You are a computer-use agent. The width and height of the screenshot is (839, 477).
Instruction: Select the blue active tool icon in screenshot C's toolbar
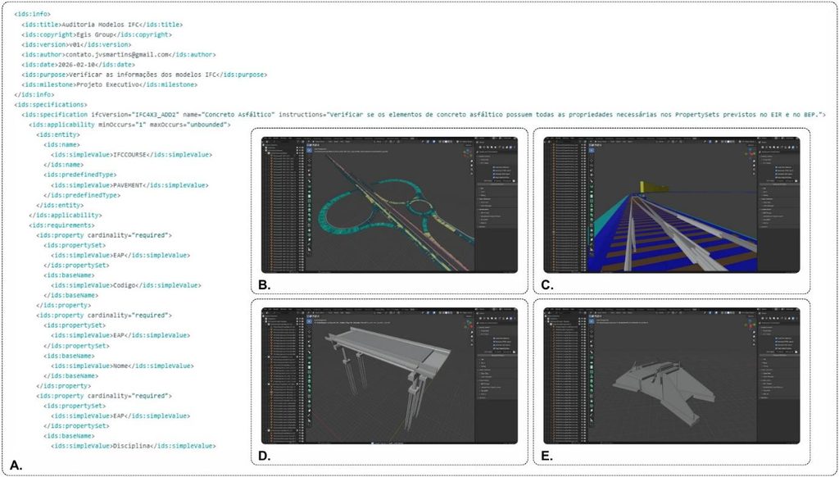592,151
